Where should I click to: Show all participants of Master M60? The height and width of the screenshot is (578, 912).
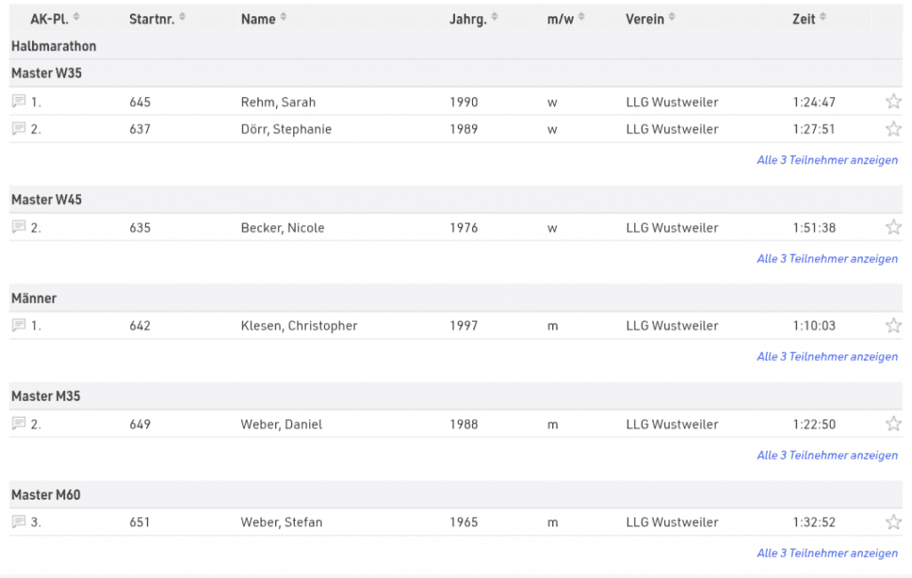826,553
